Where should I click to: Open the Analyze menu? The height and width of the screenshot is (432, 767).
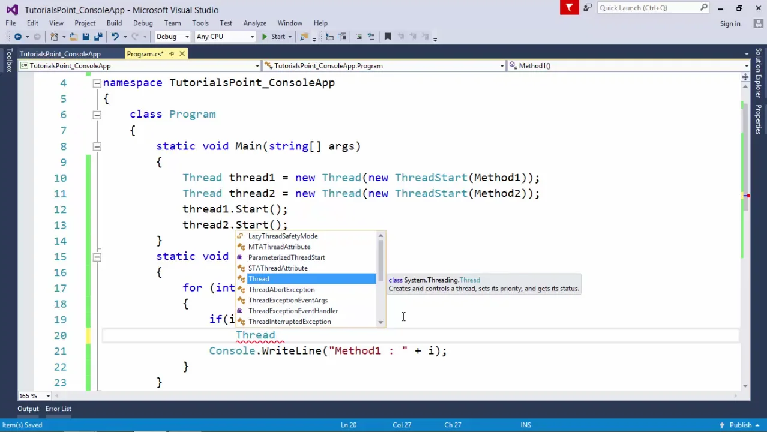pos(255,23)
